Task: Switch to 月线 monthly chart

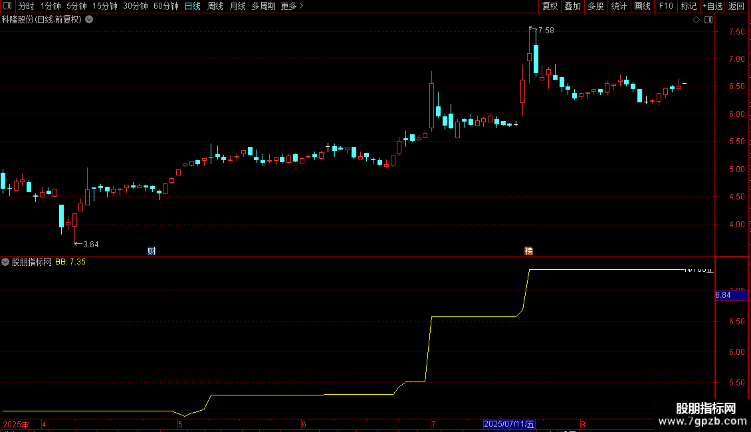Action: [237, 6]
